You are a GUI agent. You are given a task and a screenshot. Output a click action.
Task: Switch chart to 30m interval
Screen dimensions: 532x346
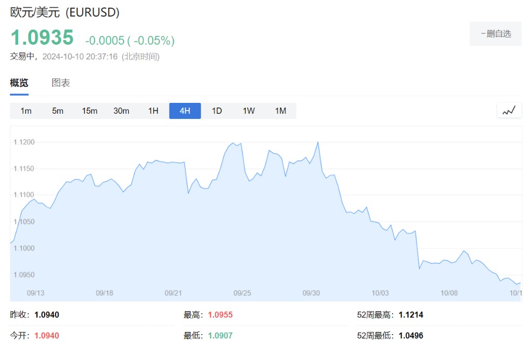click(121, 111)
